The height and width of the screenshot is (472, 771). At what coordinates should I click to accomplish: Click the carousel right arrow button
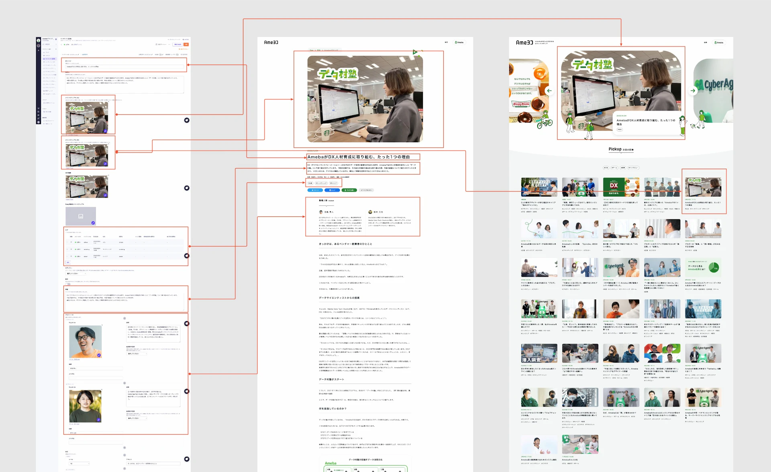(x=693, y=91)
